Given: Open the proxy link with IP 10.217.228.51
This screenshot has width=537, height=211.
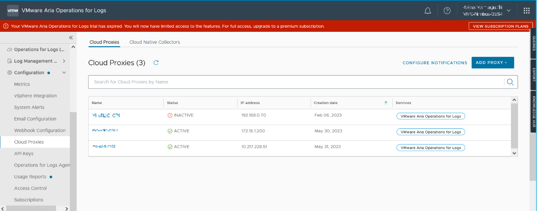Looking at the screenshot, I should (x=104, y=146).
